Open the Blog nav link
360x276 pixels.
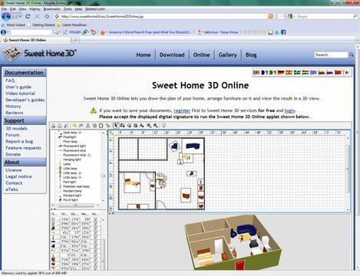[x=251, y=55]
